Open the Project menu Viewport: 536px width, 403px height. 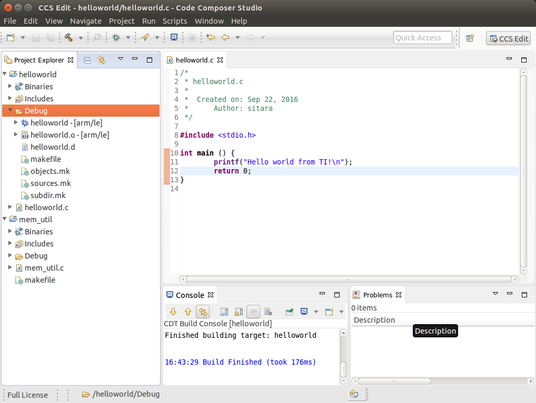122,21
